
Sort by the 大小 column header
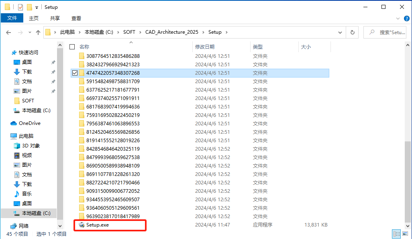coord(306,47)
